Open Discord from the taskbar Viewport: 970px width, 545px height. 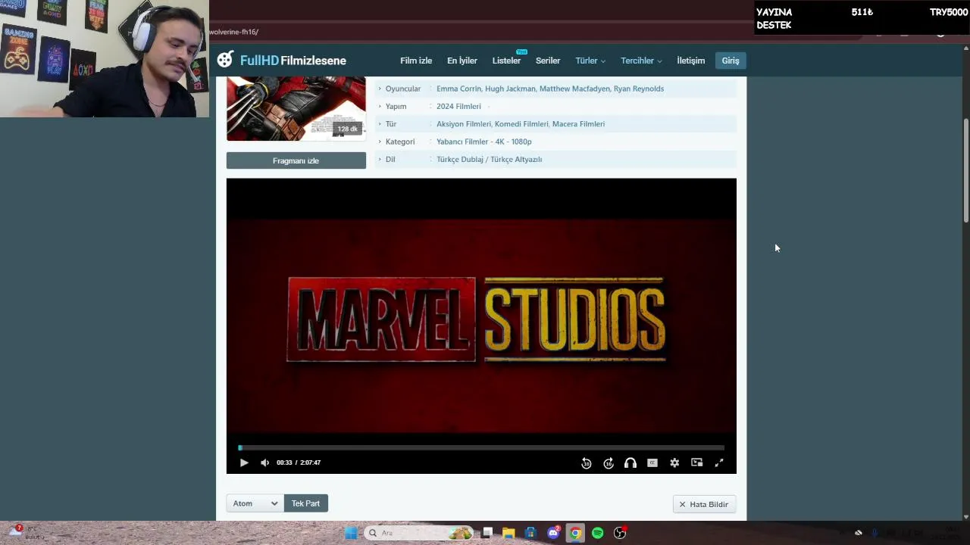(x=553, y=533)
